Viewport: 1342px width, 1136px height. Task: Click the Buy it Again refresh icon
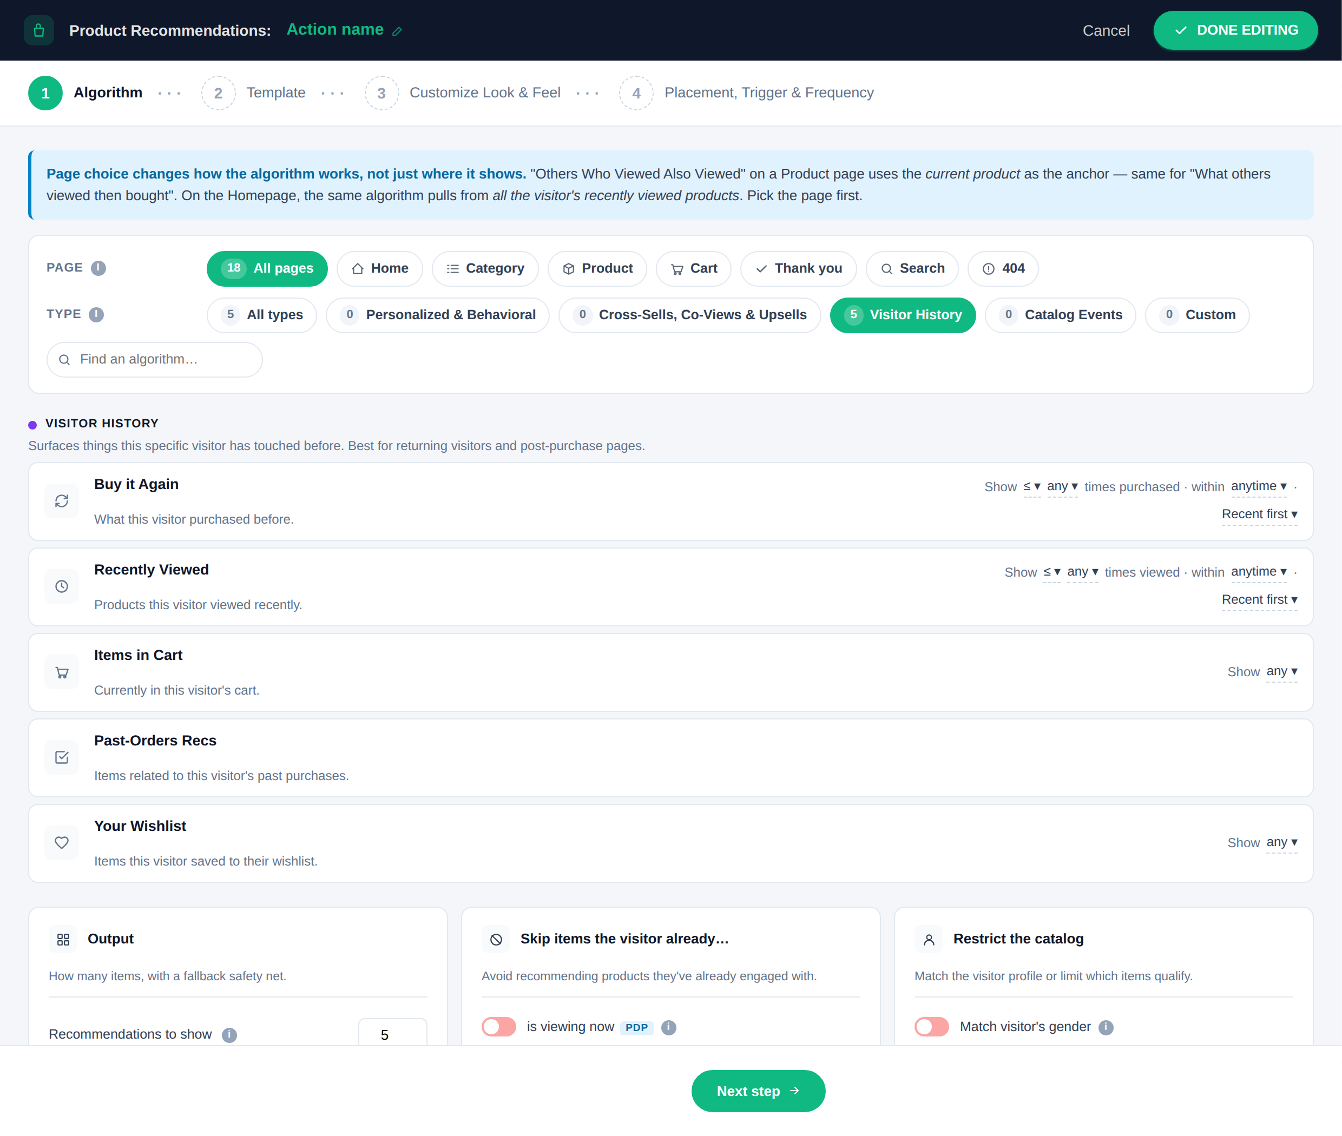[x=62, y=501]
